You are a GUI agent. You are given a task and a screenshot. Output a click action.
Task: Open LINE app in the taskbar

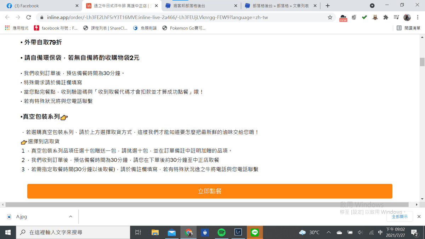click(255, 232)
